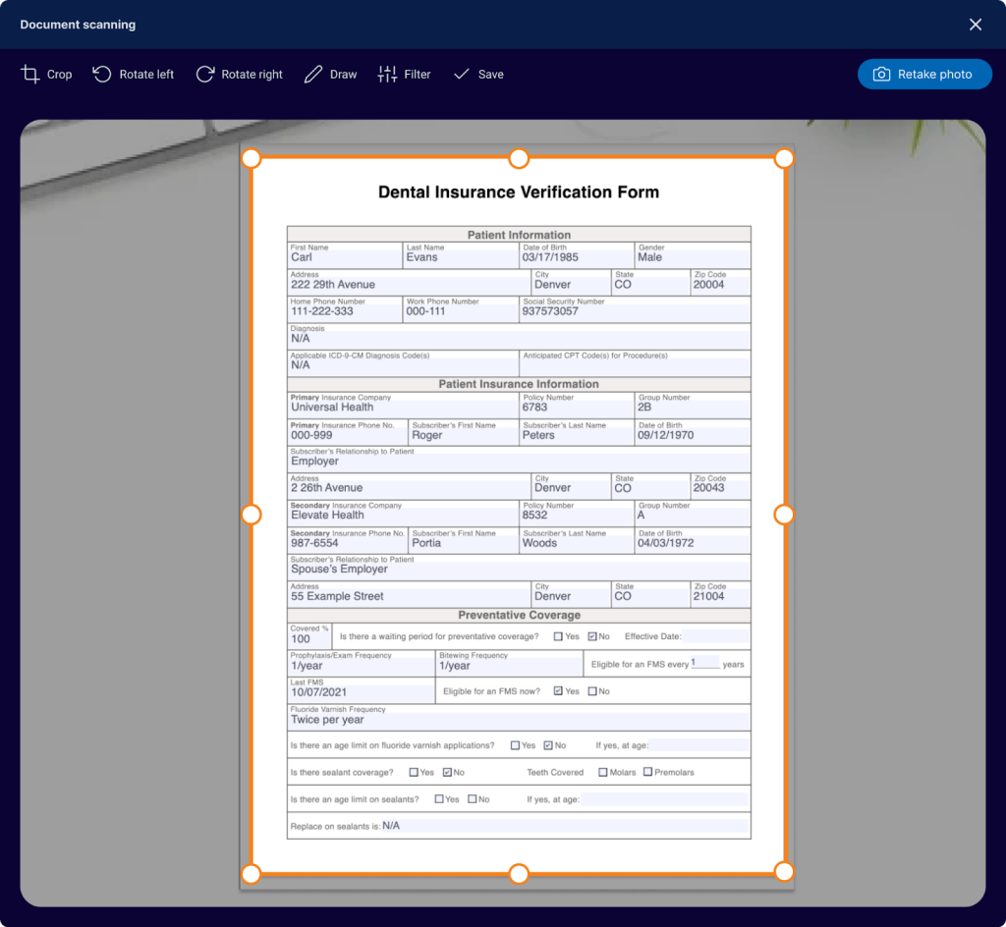Click the bottom-right crop corner handle
Screen dimensions: 1006x927
pos(784,871)
